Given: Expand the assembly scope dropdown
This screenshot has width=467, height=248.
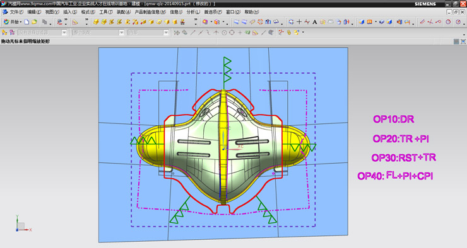Looking at the screenshot, I should (122, 33).
